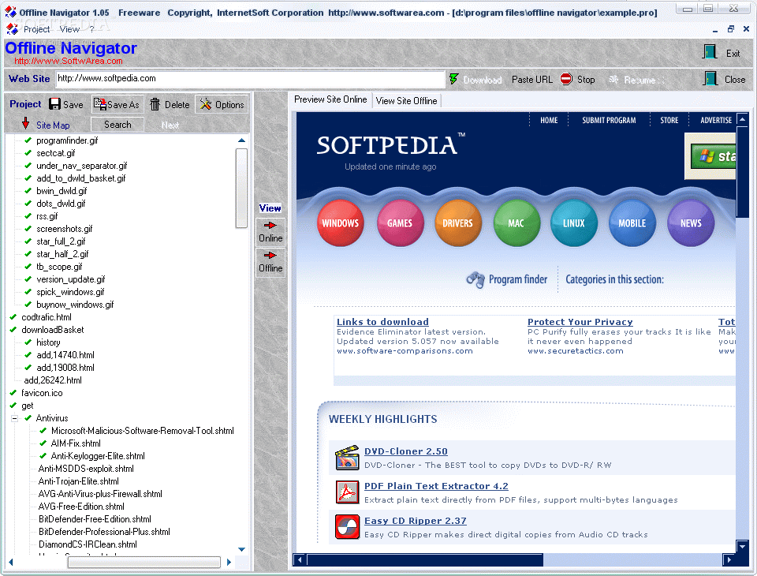Screen dimensions: 757x576
Task: Click the NEWS purple category bubble
Action: pos(691,223)
